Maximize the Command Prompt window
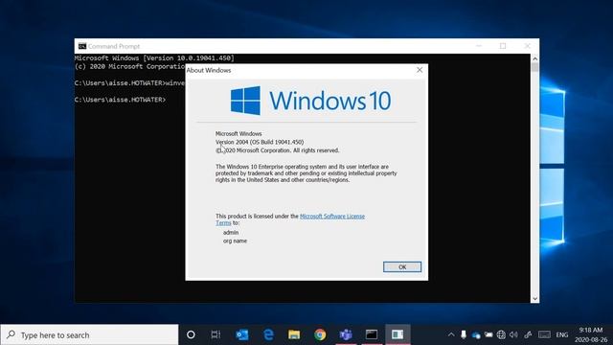 pos(503,46)
